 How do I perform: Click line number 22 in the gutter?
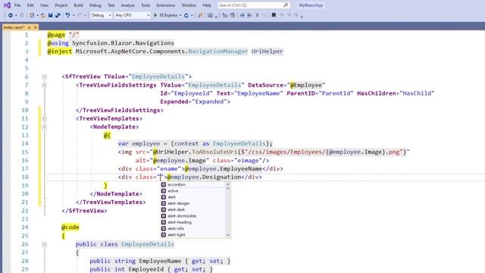[25, 211]
